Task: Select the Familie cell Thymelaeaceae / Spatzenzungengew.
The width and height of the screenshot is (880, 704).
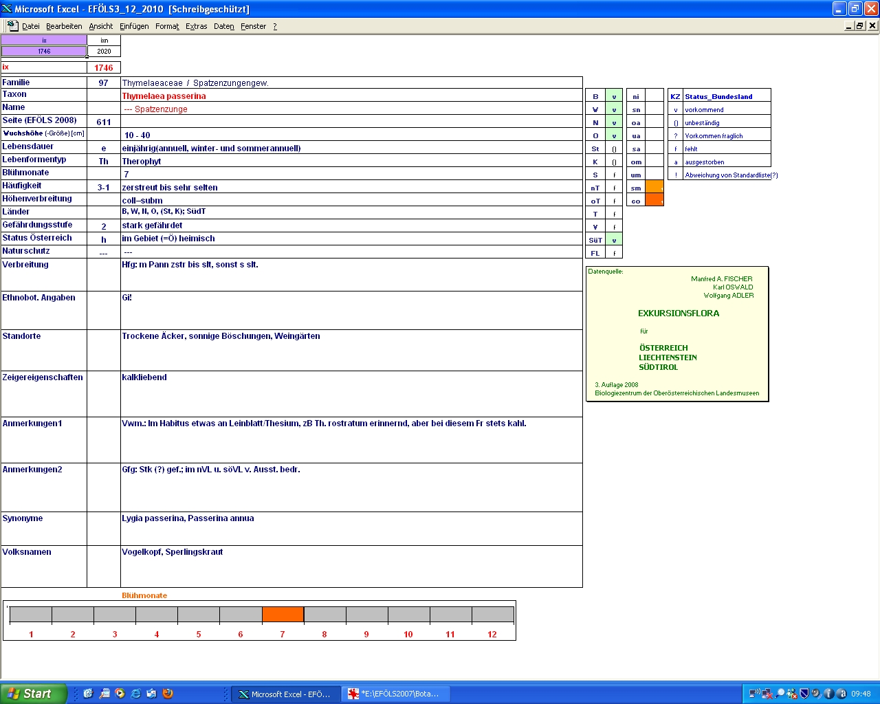Action: [351, 82]
